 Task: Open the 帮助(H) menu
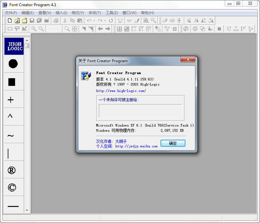(147, 13)
